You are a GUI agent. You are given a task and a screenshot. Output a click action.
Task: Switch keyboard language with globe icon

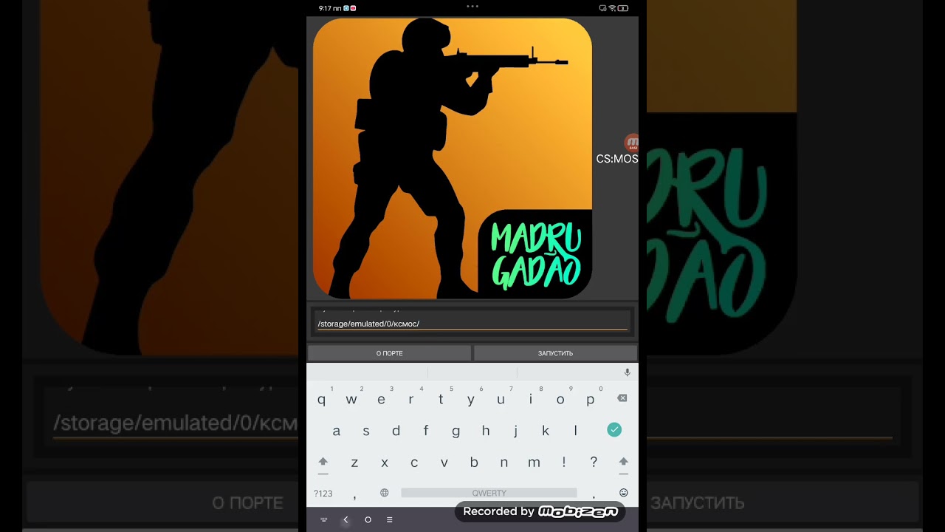(384, 493)
